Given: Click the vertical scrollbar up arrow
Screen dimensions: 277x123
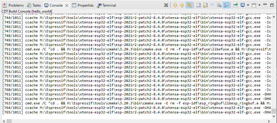Looking at the screenshot, I should click(274, 17).
